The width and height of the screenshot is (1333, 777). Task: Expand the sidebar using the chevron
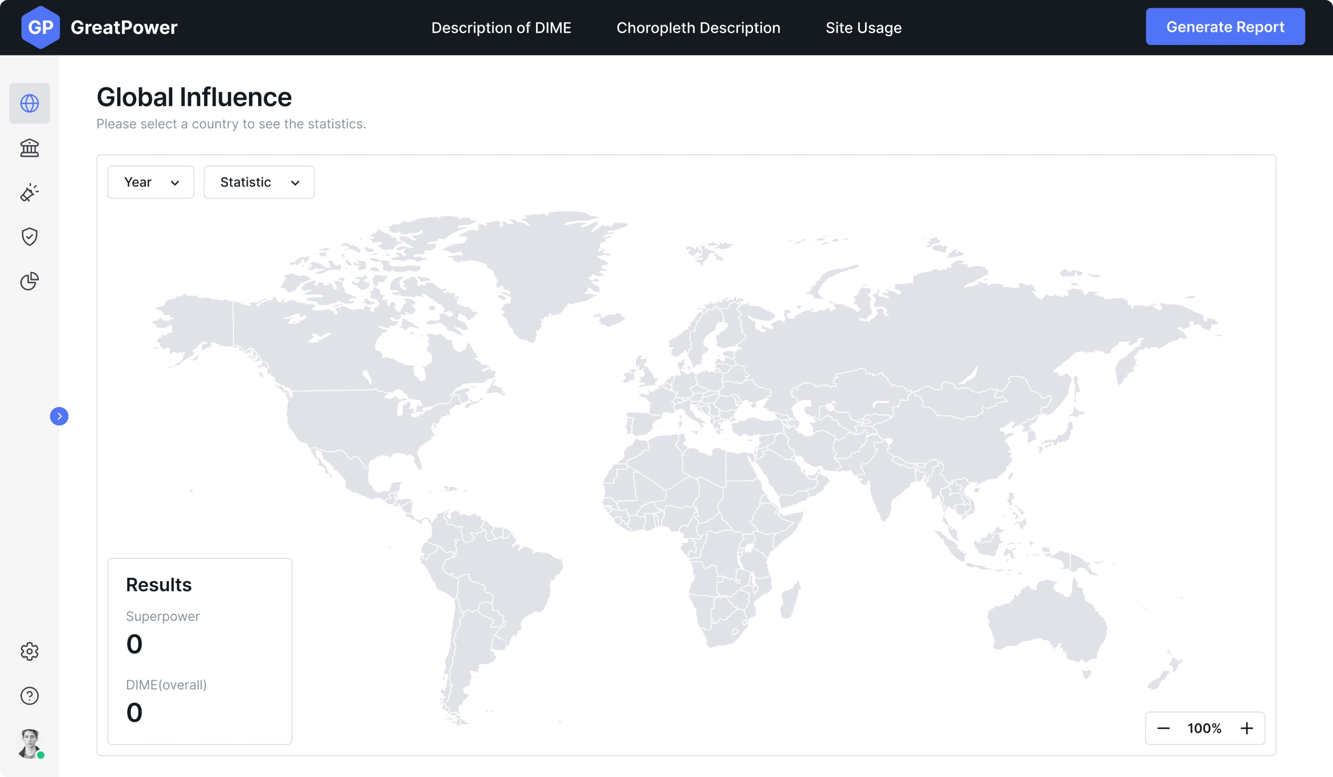click(x=59, y=416)
